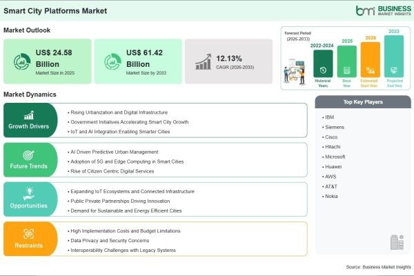414x276 pixels.
Task: Click 'Government Initiatives Accelerating Smart City Growth'
Action: (128, 122)
